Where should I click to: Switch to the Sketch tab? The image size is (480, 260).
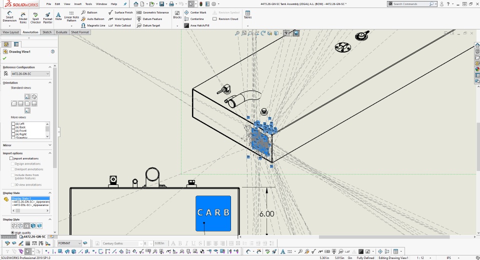(47, 32)
